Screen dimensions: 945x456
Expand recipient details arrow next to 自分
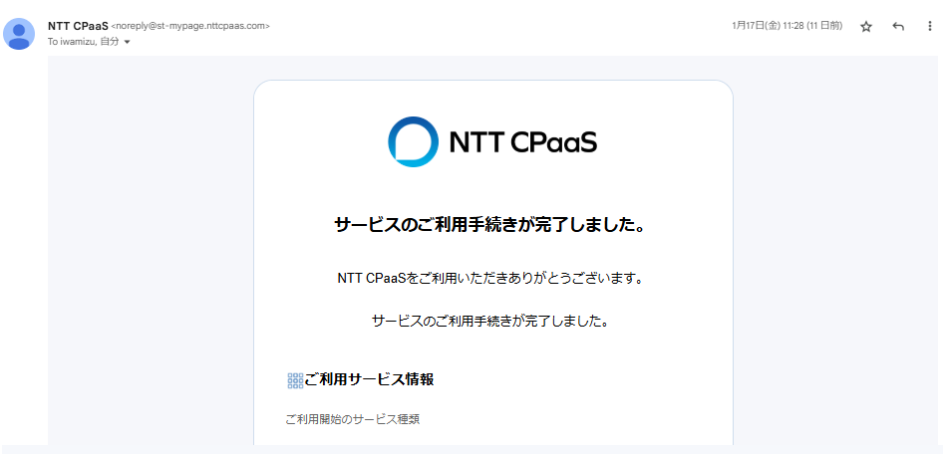pos(128,42)
